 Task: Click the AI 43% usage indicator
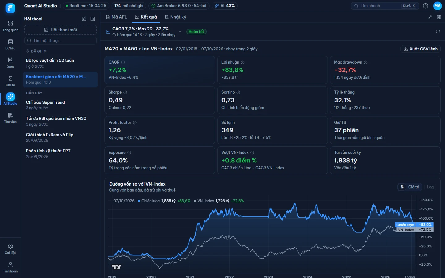coord(225,6)
